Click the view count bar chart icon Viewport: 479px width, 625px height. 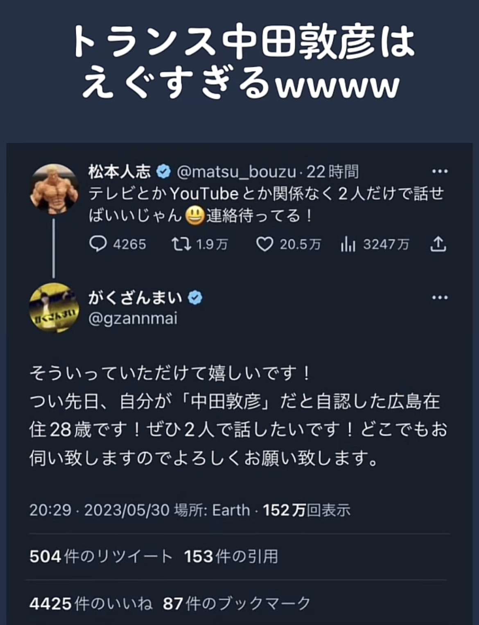tap(348, 244)
